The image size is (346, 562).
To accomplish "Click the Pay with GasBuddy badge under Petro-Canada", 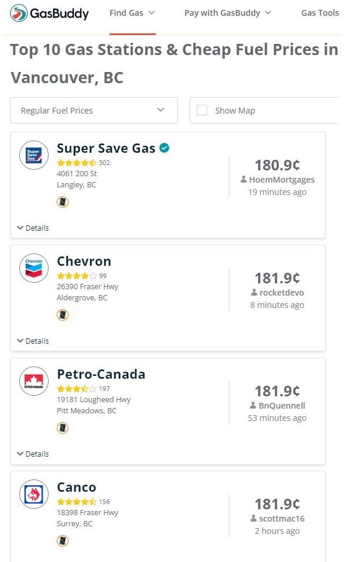I will click(x=63, y=428).
